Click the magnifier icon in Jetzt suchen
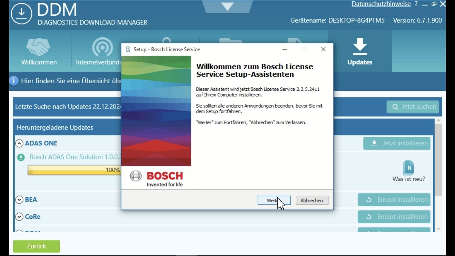455x256 pixels. point(395,107)
